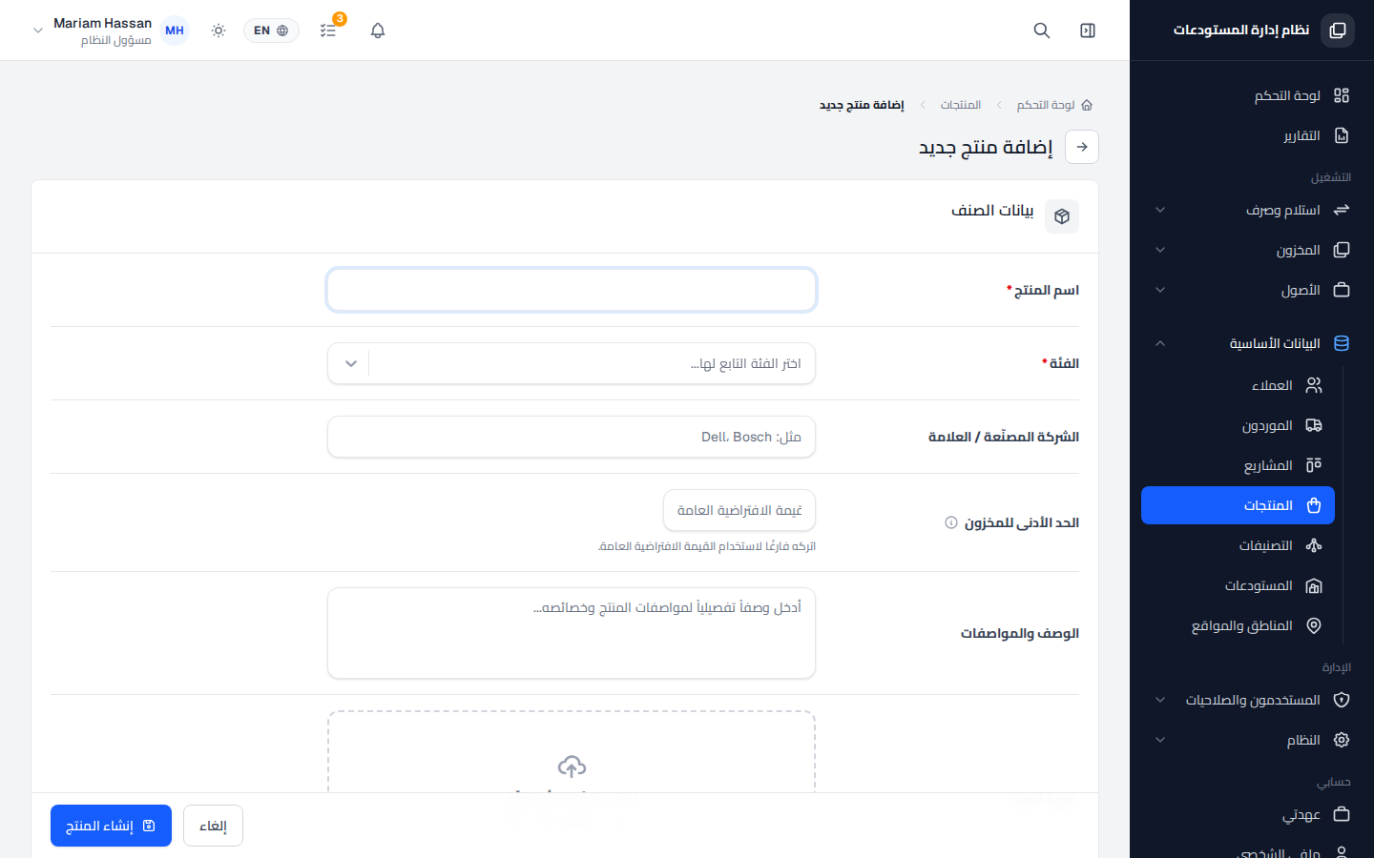Expand النظام settings group
Viewport: 1374px width, 858px height.
[x=1252, y=740]
